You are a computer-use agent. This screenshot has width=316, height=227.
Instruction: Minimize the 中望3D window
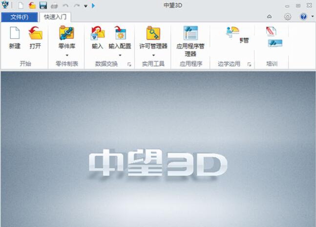pyautogui.click(x=287, y=6)
